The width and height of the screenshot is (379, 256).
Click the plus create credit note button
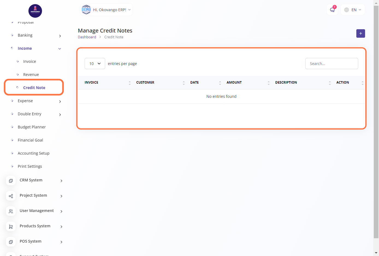tap(360, 33)
